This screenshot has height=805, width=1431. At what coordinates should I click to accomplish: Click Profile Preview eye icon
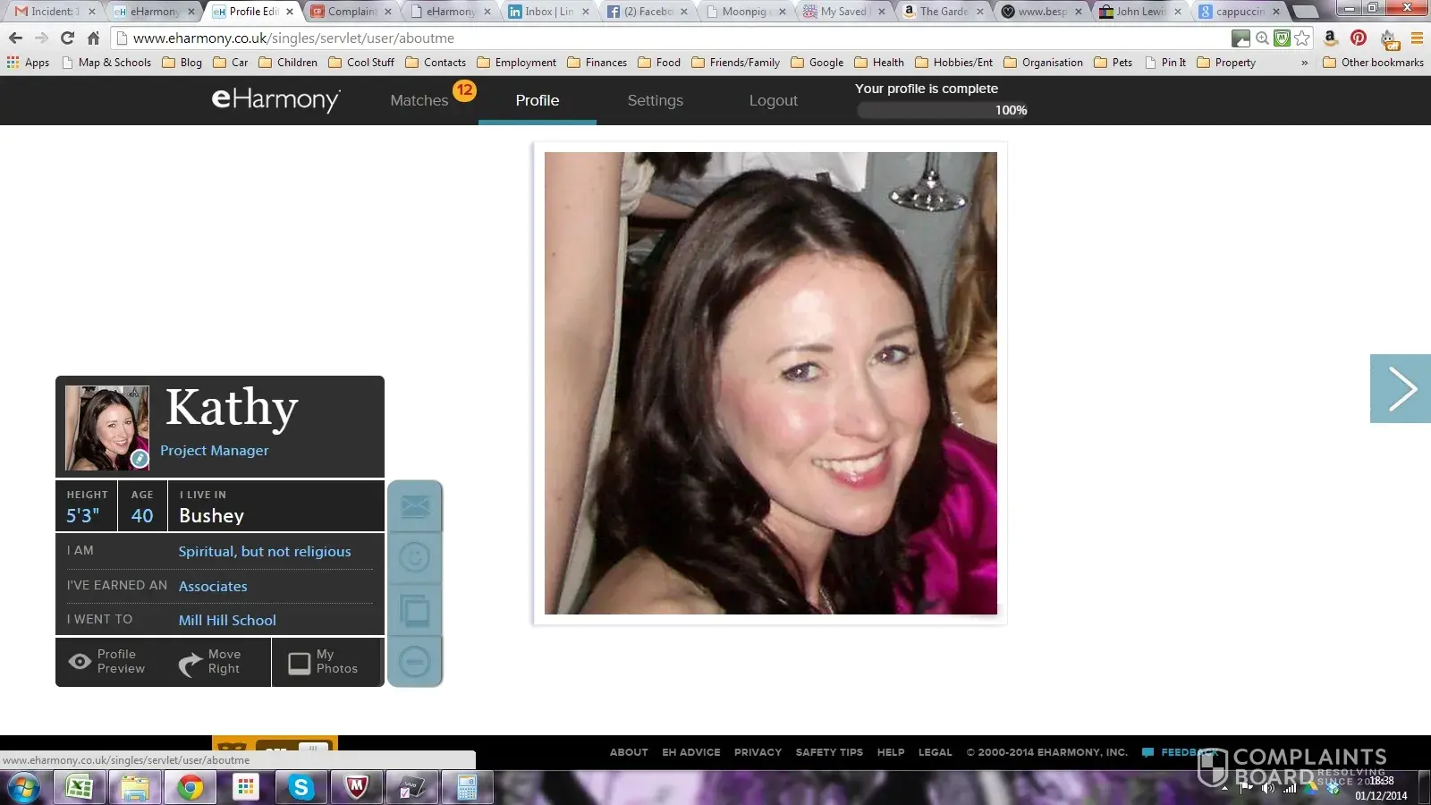[80, 662]
